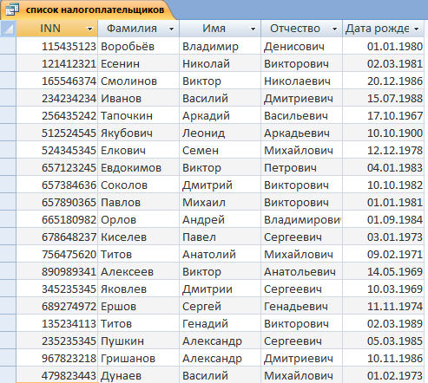This screenshot has width=428, height=383.
Task: Select the Фамилия column header
Action: pyautogui.click(x=139, y=29)
